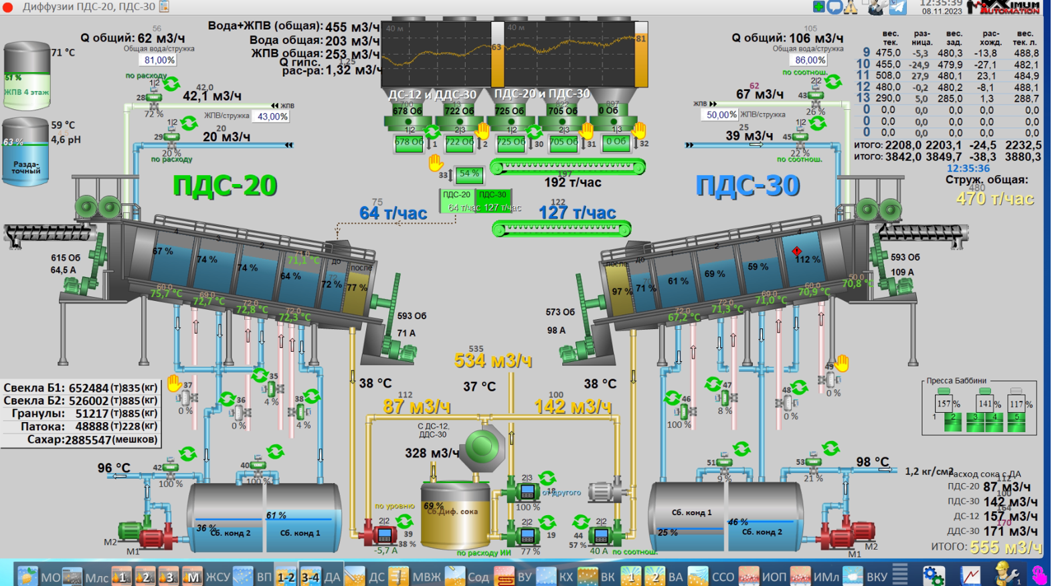Switch to the 1-2 screen tab

tap(286, 576)
